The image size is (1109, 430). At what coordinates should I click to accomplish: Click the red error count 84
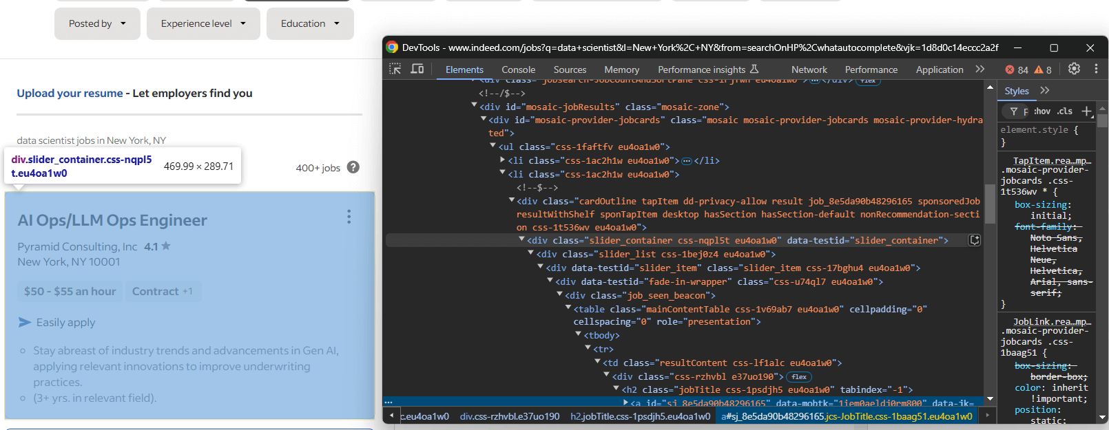[1017, 69]
